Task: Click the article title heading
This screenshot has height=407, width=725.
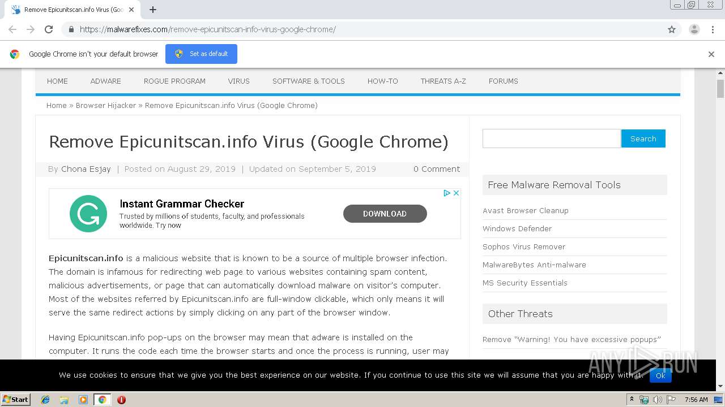Action: tap(249, 142)
